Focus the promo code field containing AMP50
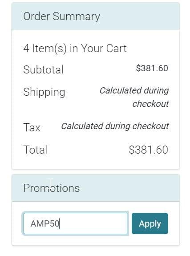 click(x=75, y=223)
